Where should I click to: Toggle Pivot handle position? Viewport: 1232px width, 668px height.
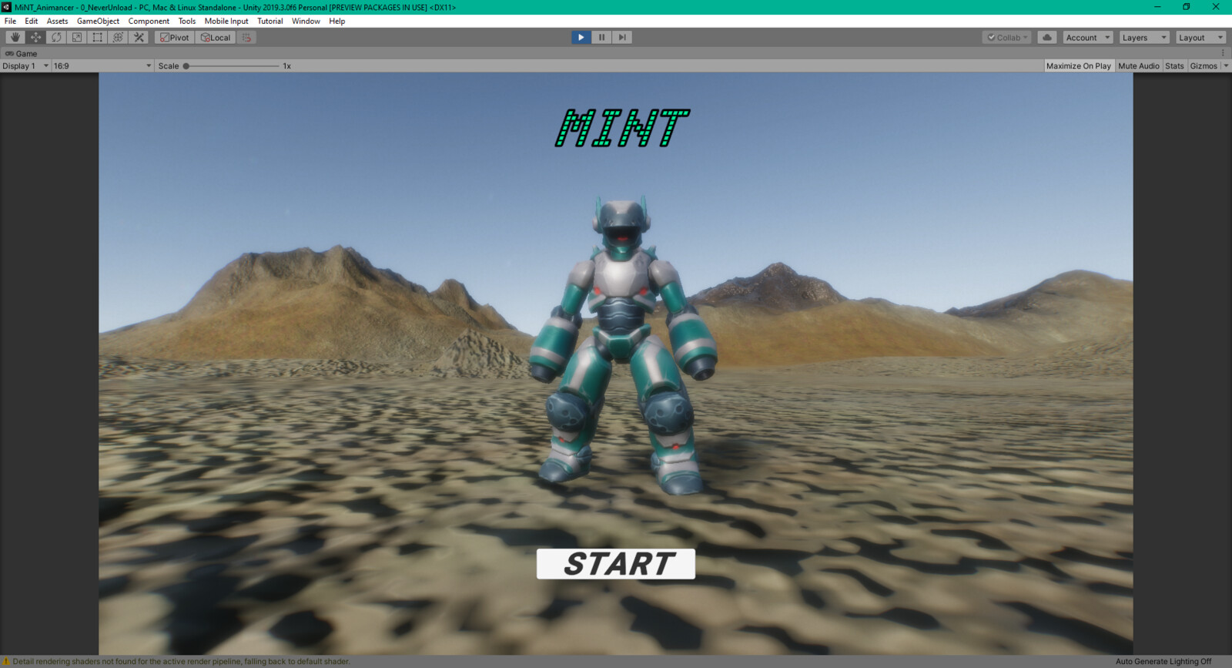pyautogui.click(x=175, y=37)
